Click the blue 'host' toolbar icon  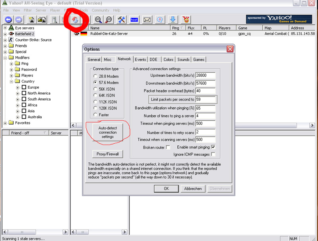134,19
